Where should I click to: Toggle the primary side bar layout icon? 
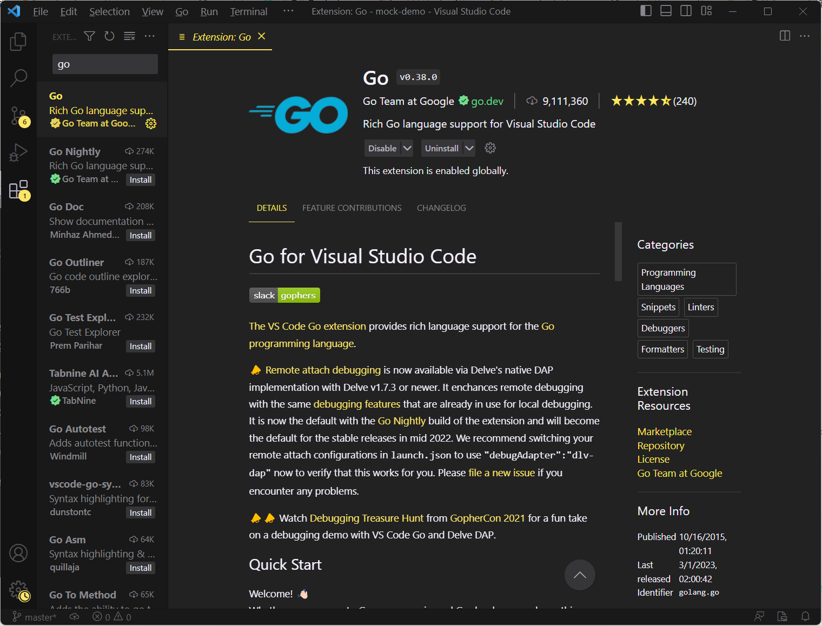(646, 11)
